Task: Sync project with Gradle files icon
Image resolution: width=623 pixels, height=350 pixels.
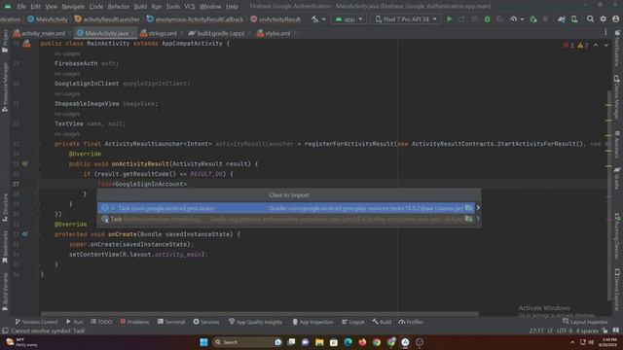Action: [x=562, y=19]
